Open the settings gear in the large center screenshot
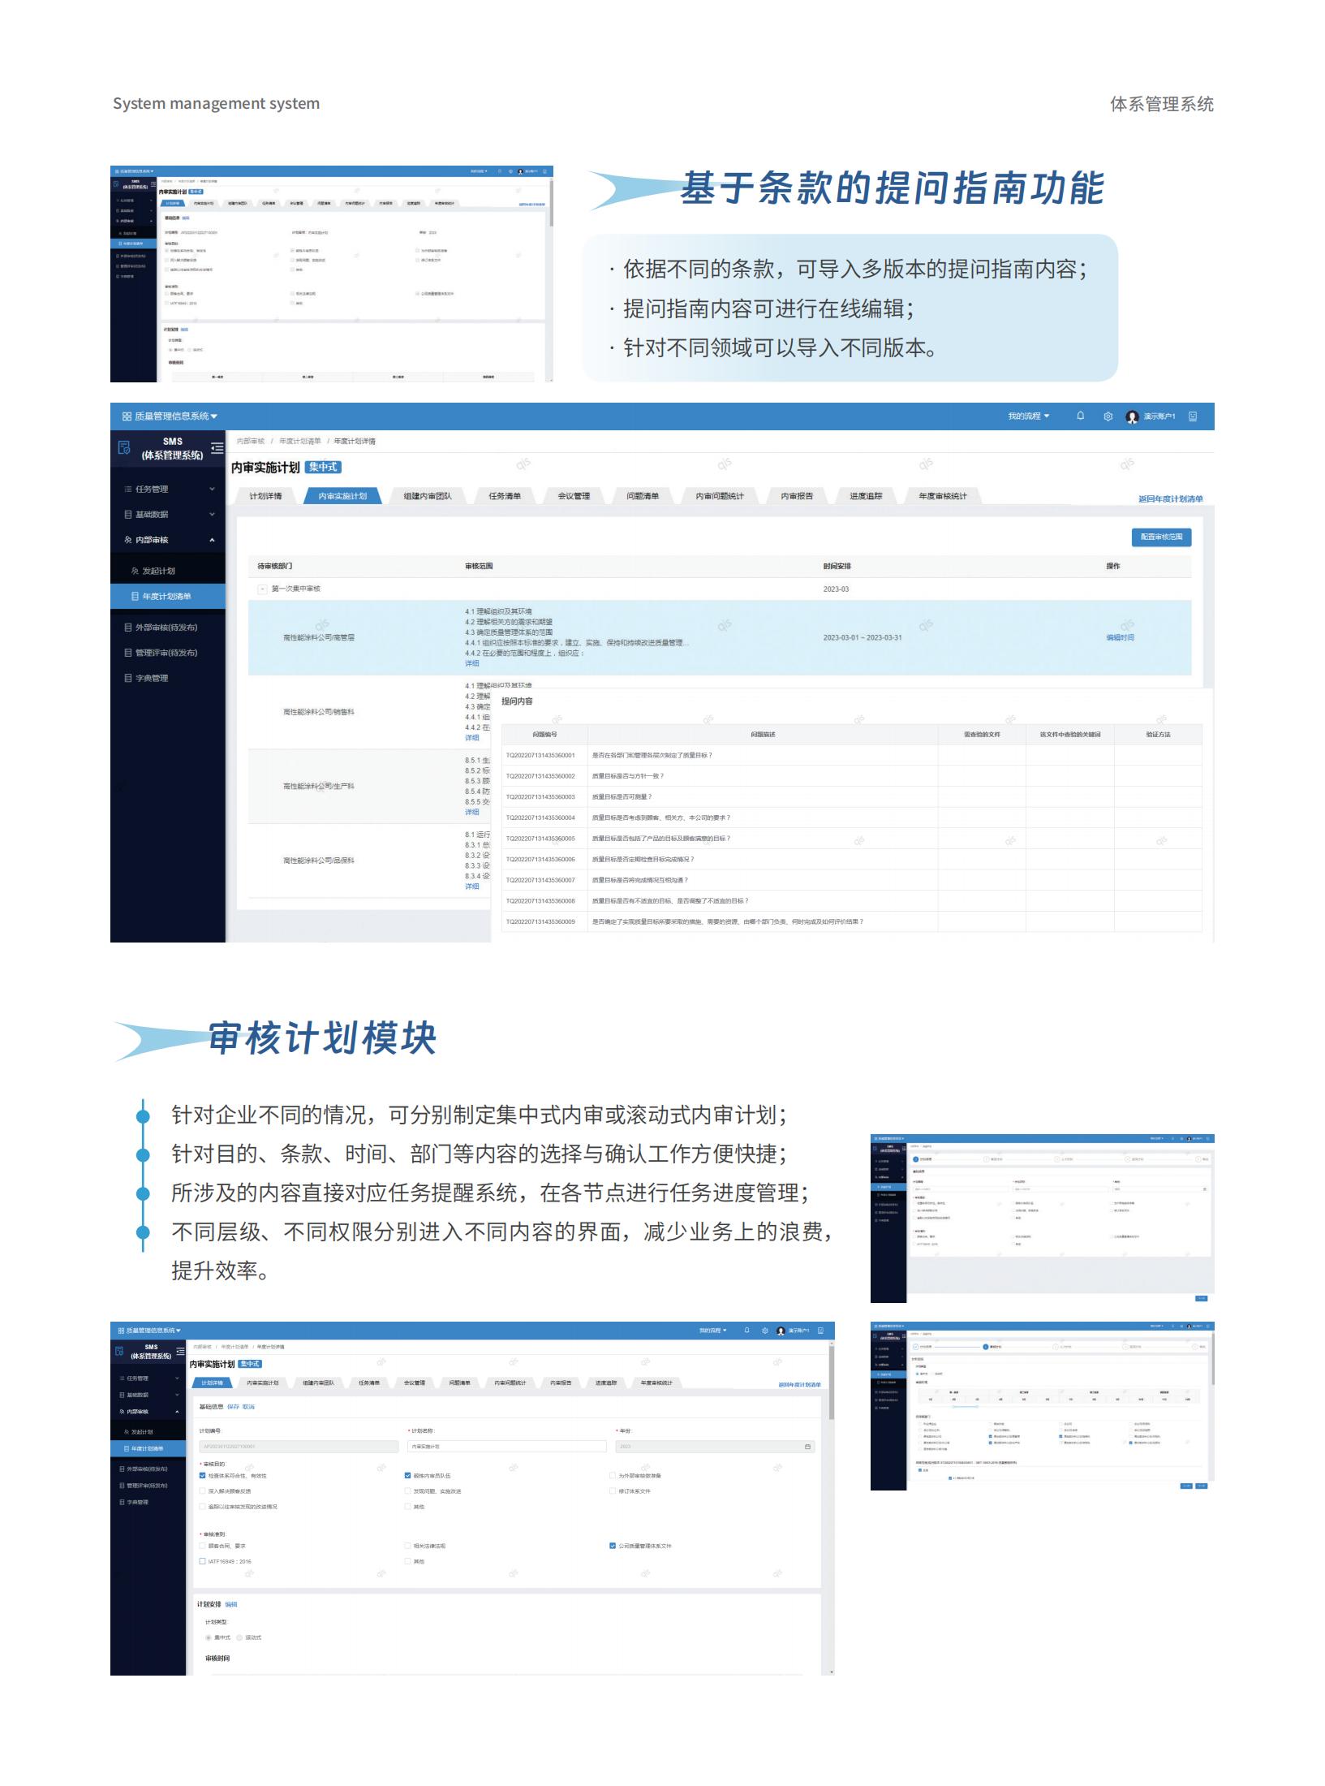Image resolution: width=1325 pixels, height=1786 pixels. tap(1108, 416)
